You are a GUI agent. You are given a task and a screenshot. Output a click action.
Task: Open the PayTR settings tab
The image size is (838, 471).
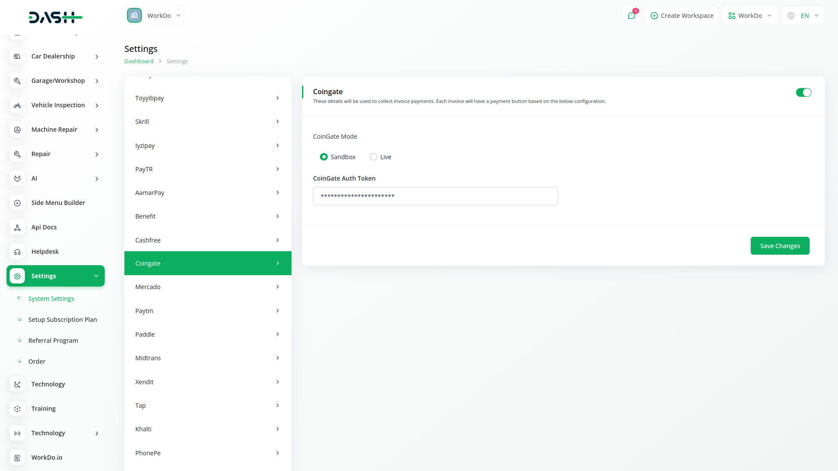point(208,169)
